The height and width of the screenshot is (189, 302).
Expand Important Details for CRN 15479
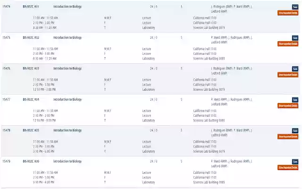pos(288,168)
